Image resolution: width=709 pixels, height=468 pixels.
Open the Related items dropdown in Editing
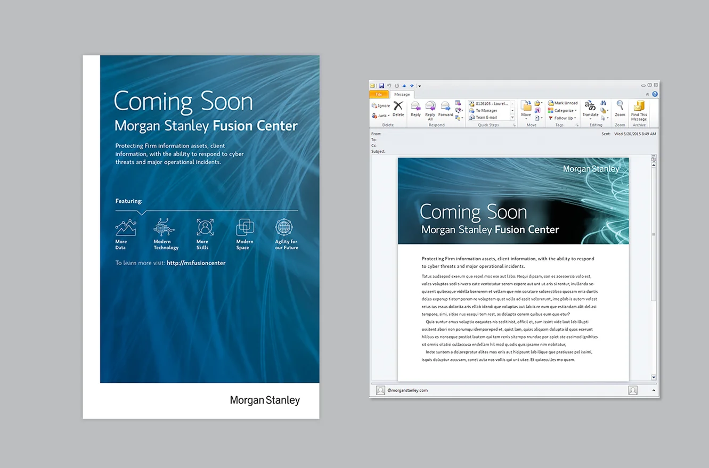(604, 111)
